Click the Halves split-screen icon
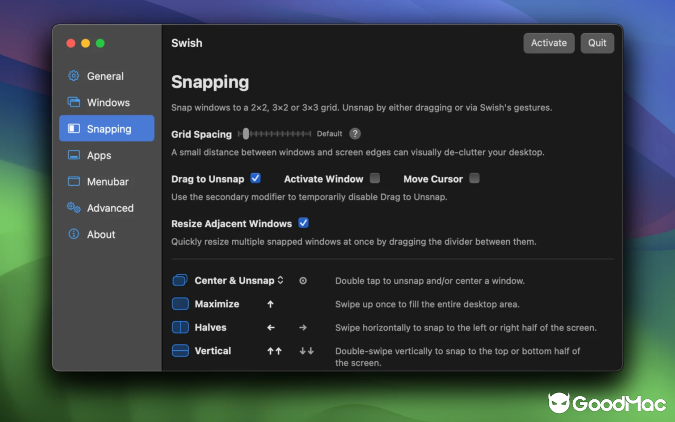The width and height of the screenshot is (675, 422). [180, 327]
